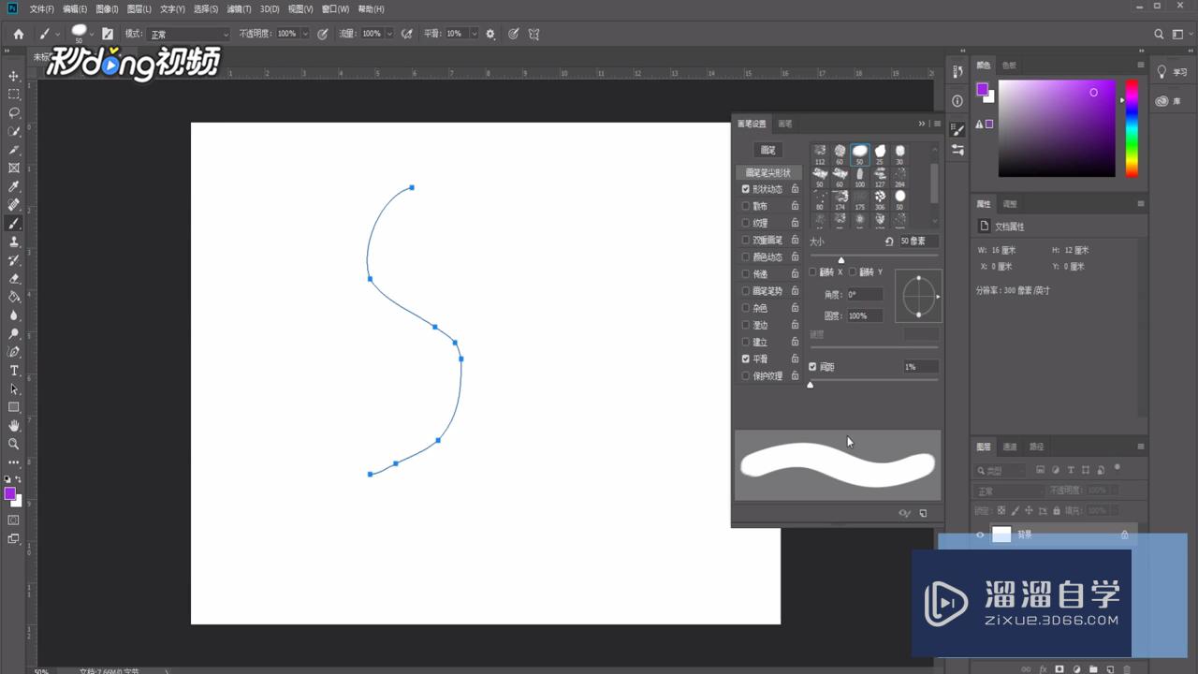Open the tool preset dropdown arrow by brush icon
Screen dimensions: 1198x674
point(58,34)
